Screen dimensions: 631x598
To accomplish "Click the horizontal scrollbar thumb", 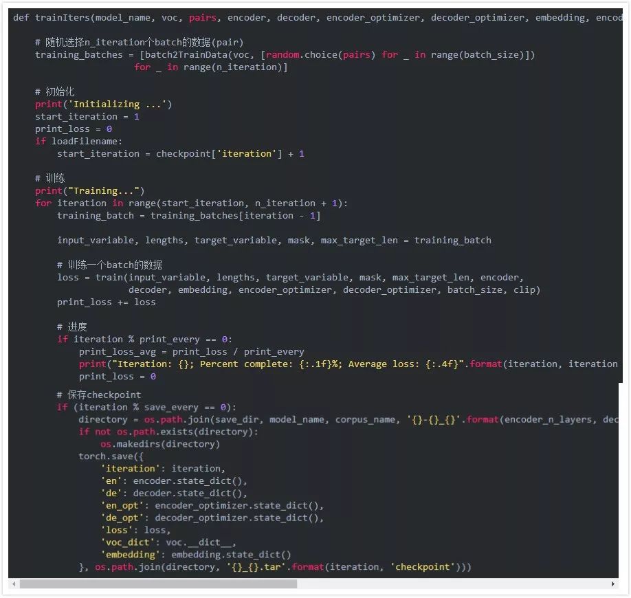I will tap(158, 584).
